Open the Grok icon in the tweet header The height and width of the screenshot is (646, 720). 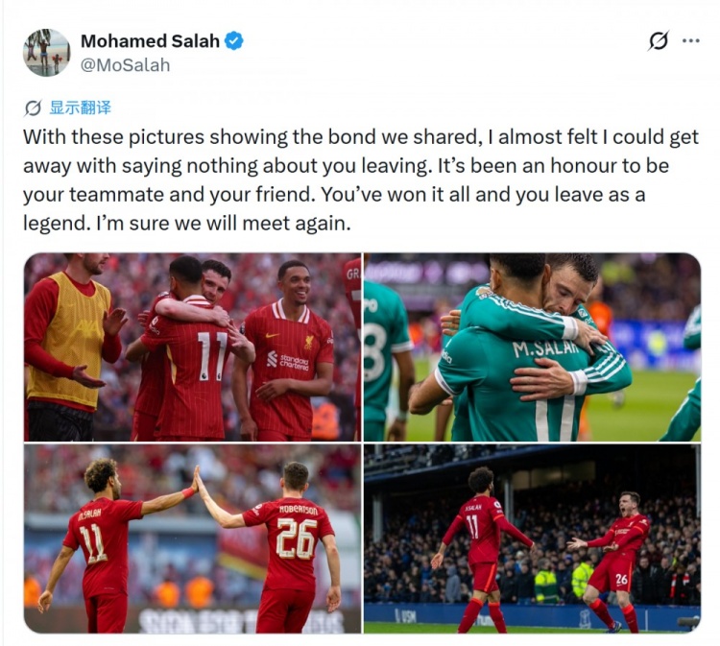coord(658,41)
